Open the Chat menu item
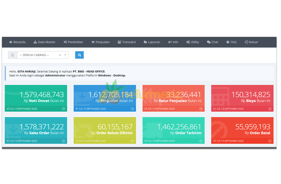Image resolution: width=281 pixels, height=184 pixels. pyautogui.click(x=213, y=42)
